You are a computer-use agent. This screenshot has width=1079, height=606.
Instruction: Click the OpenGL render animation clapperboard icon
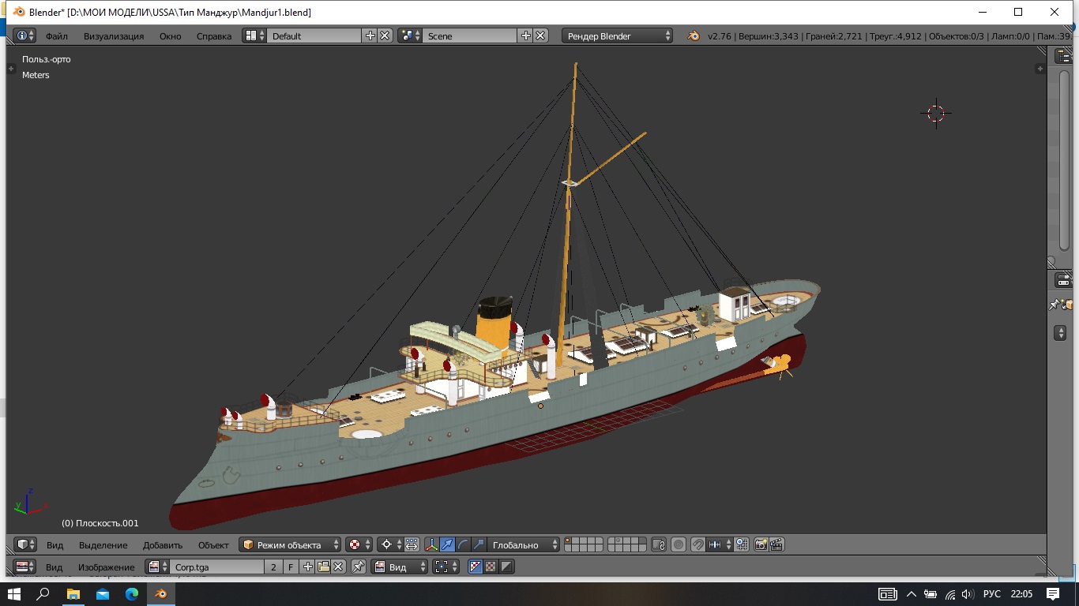(776, 544)
